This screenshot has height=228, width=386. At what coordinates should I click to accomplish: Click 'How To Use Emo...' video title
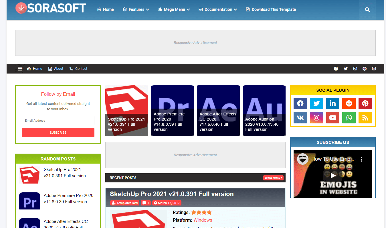(x=332, y=159)
